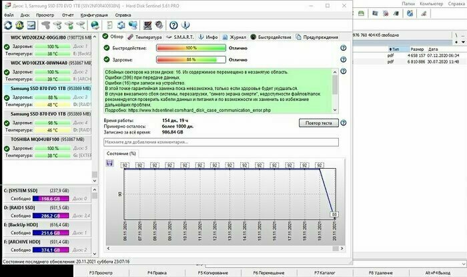Click F5 Копирование button in Total Commander
The height and width of the screenshot is (277, 467).
click(213, 272)
